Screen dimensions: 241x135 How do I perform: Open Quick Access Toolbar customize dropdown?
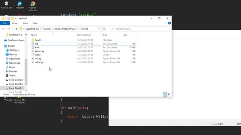[16, 18]
